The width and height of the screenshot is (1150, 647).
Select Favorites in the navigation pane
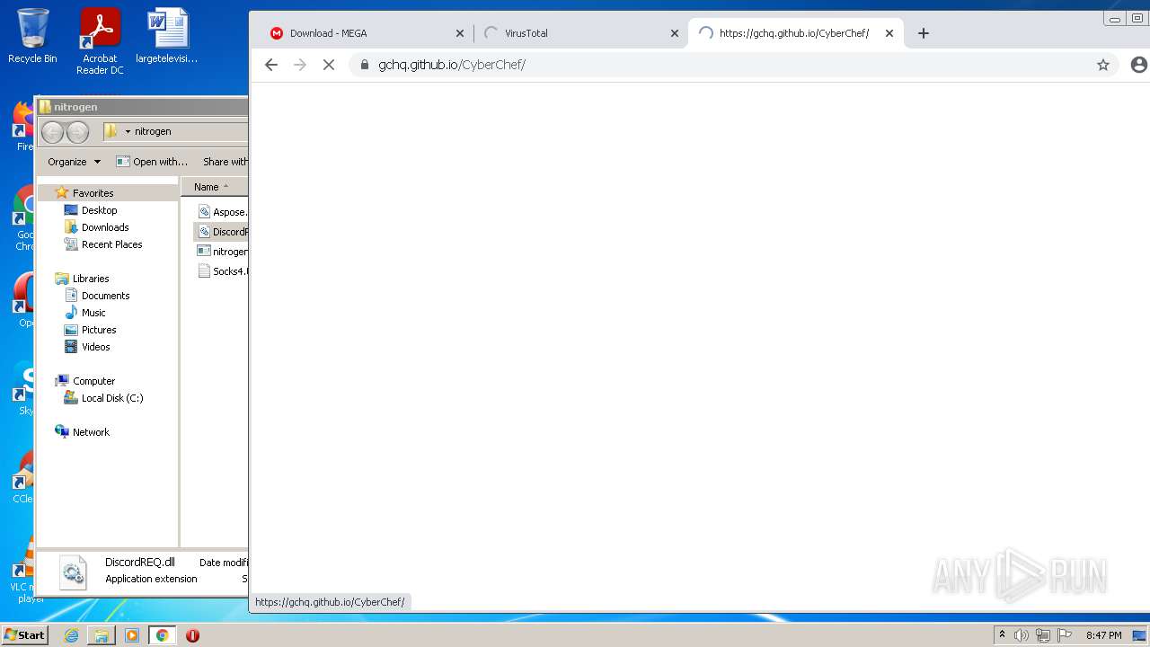tap(93, 193)
